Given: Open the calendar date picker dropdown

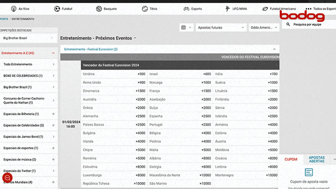Looking at the screenshot, I should click(186, 28).
